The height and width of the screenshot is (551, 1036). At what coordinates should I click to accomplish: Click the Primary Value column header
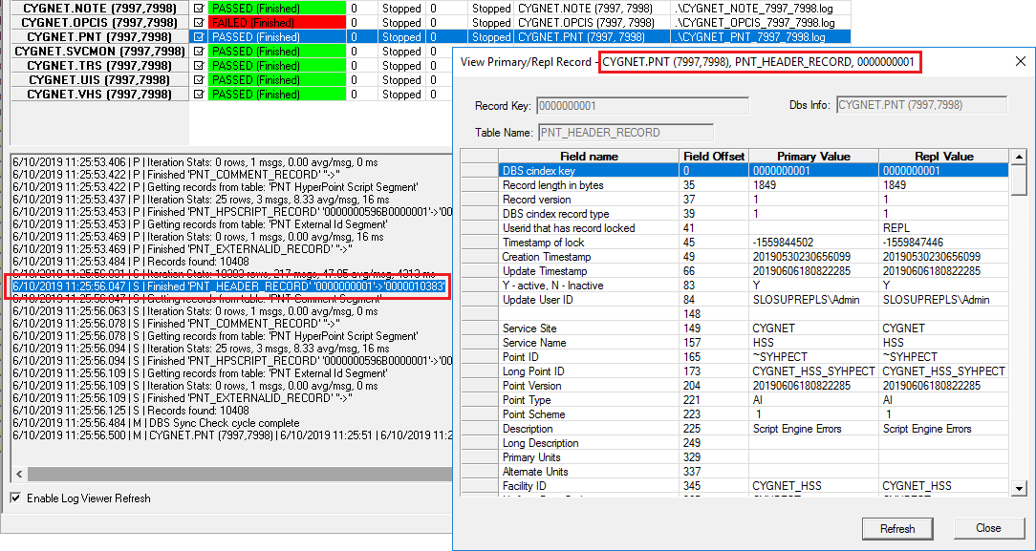(813, 157)
